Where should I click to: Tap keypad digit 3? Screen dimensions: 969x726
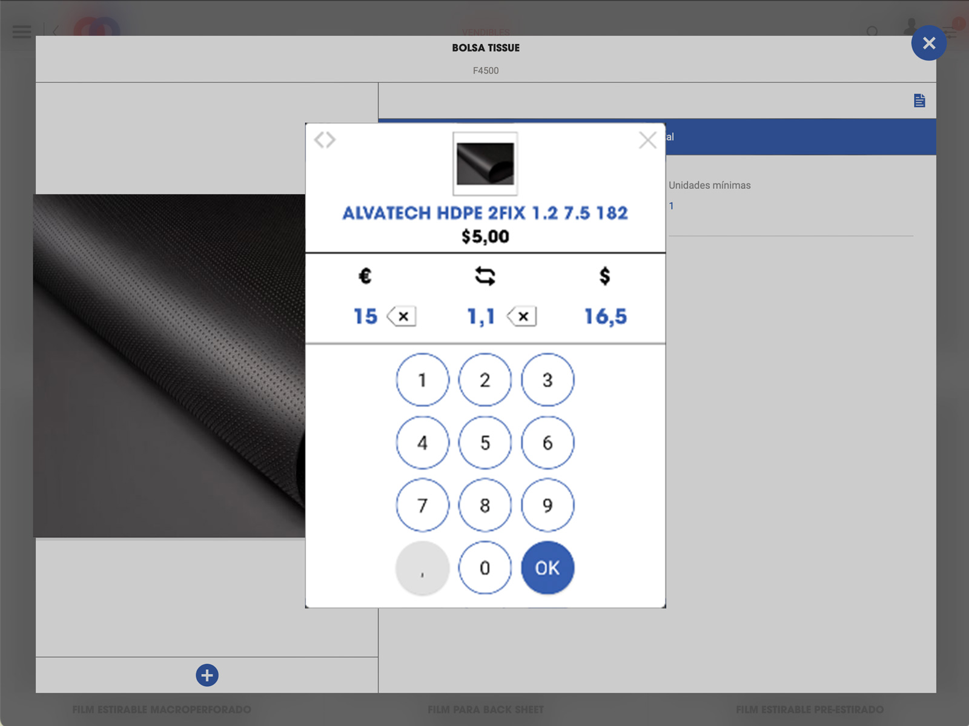click(547, 380)
